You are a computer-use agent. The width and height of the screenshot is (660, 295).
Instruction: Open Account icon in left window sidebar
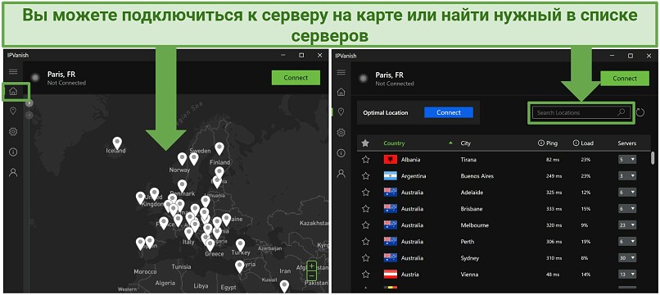pos(13,172)
